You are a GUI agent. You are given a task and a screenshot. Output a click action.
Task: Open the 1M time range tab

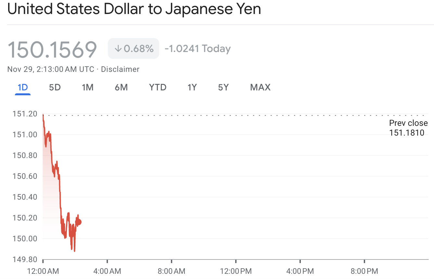88,87
